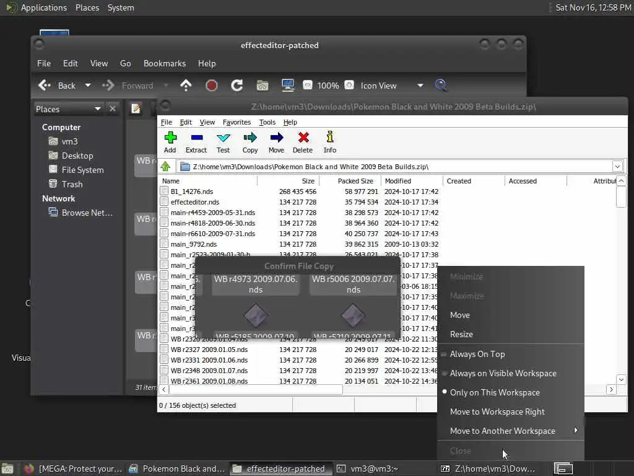Zoom out in file manager toolbar
The height and width of the screenshot is (476, 634).
308,86
